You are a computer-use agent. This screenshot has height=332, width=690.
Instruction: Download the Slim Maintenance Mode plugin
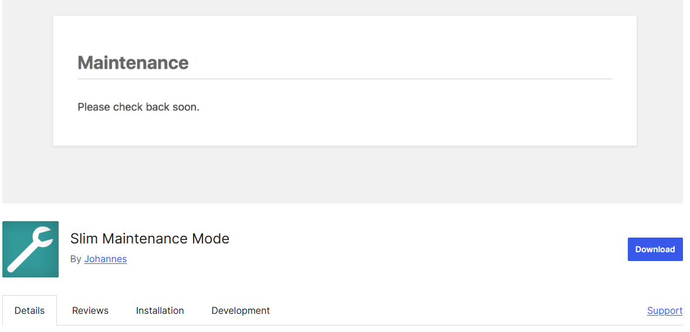tap(655, 249)
